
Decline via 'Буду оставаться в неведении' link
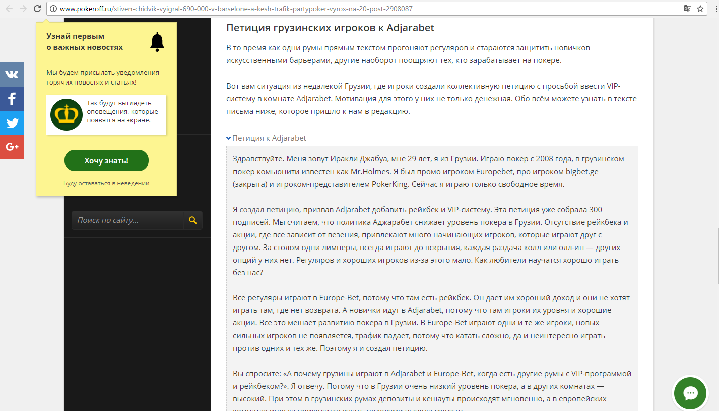pyautogui.click(x=106, y=183)
